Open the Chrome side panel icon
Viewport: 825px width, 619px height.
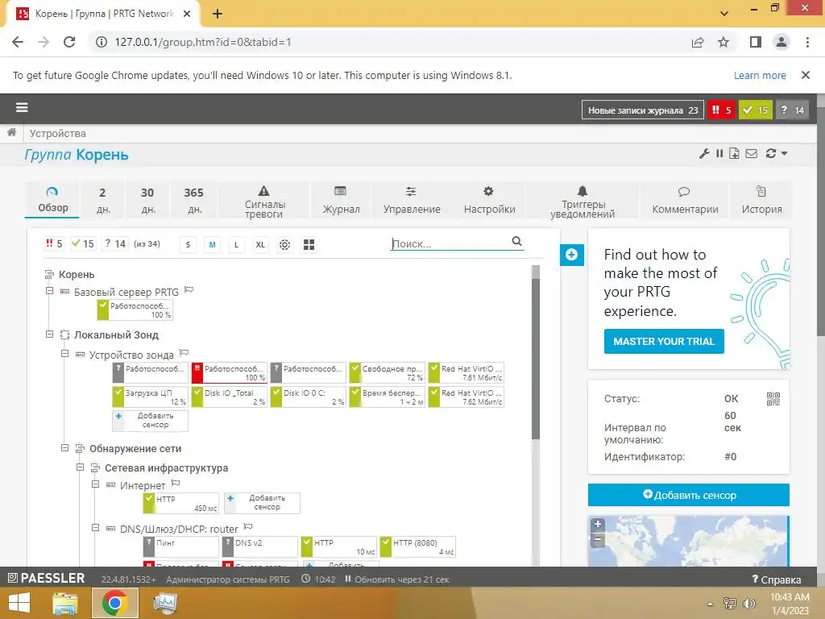(x=756, y=42)
